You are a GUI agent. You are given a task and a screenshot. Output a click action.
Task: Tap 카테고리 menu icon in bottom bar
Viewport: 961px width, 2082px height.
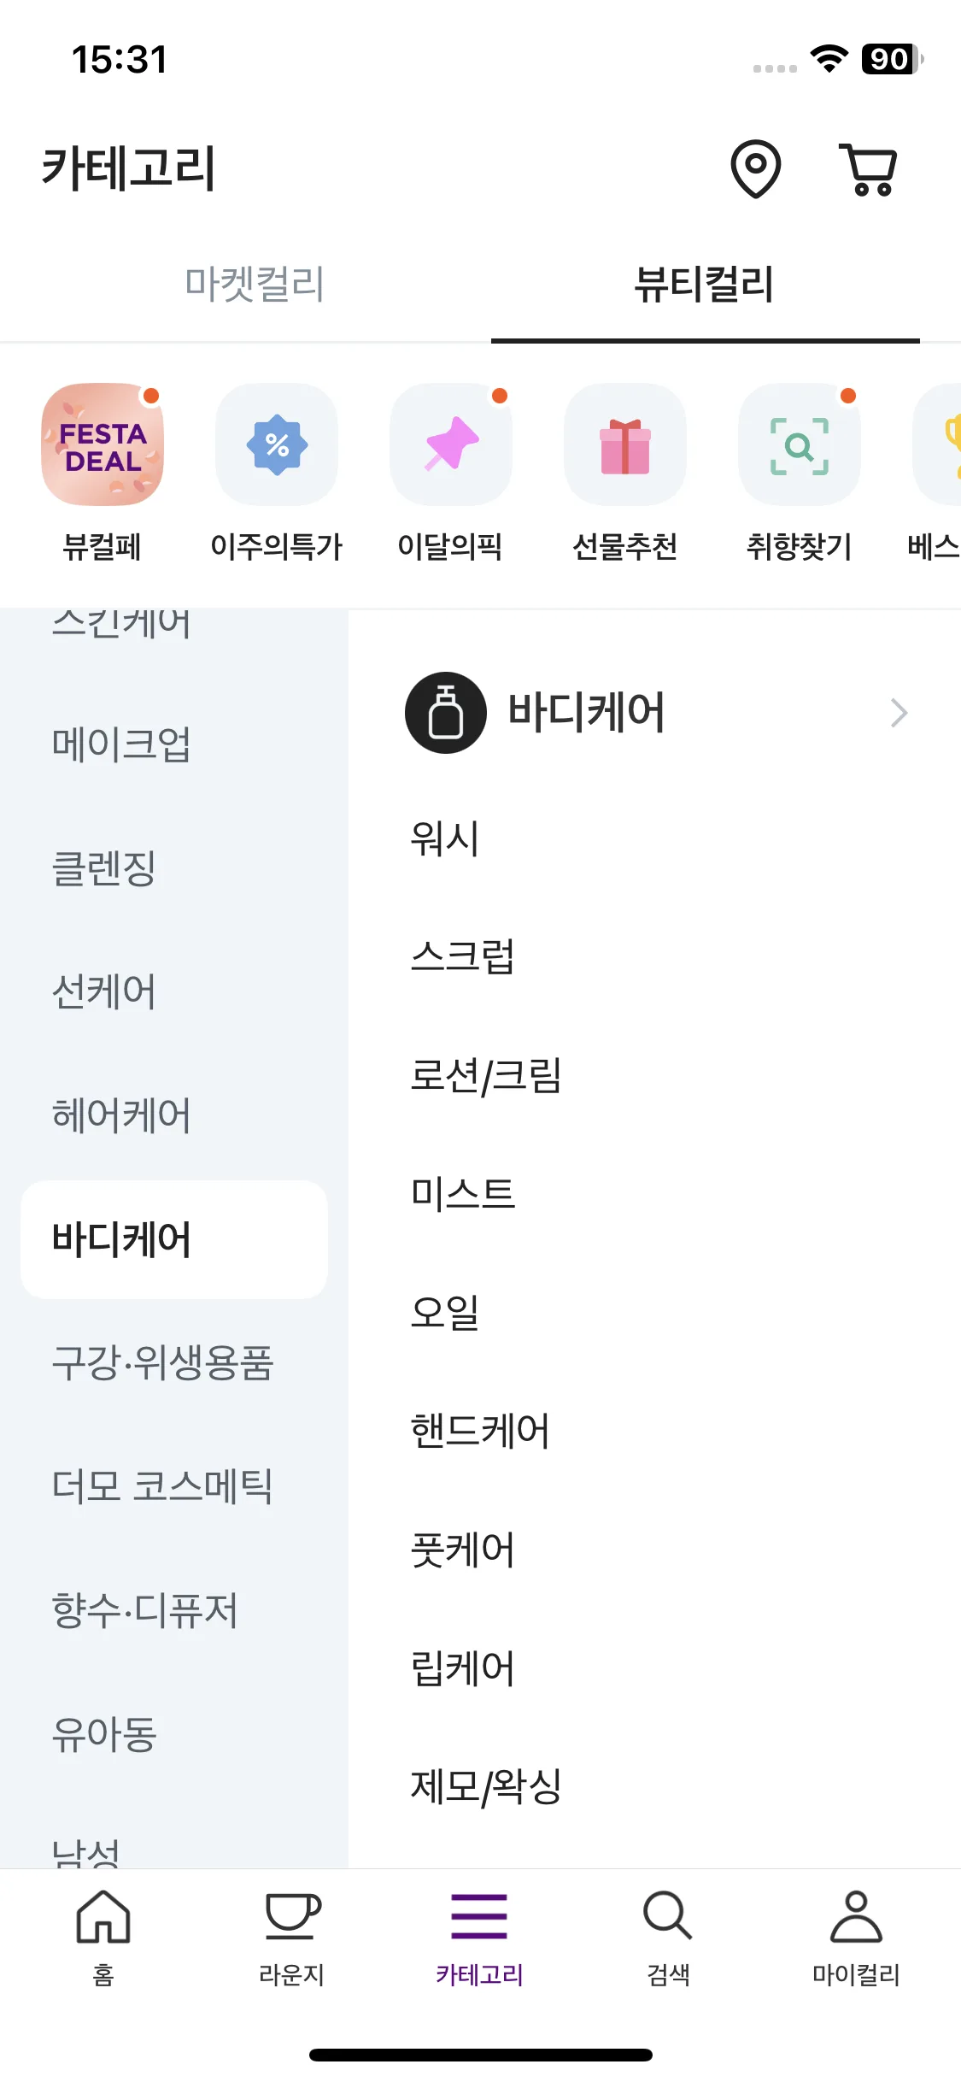[479, 1915]
